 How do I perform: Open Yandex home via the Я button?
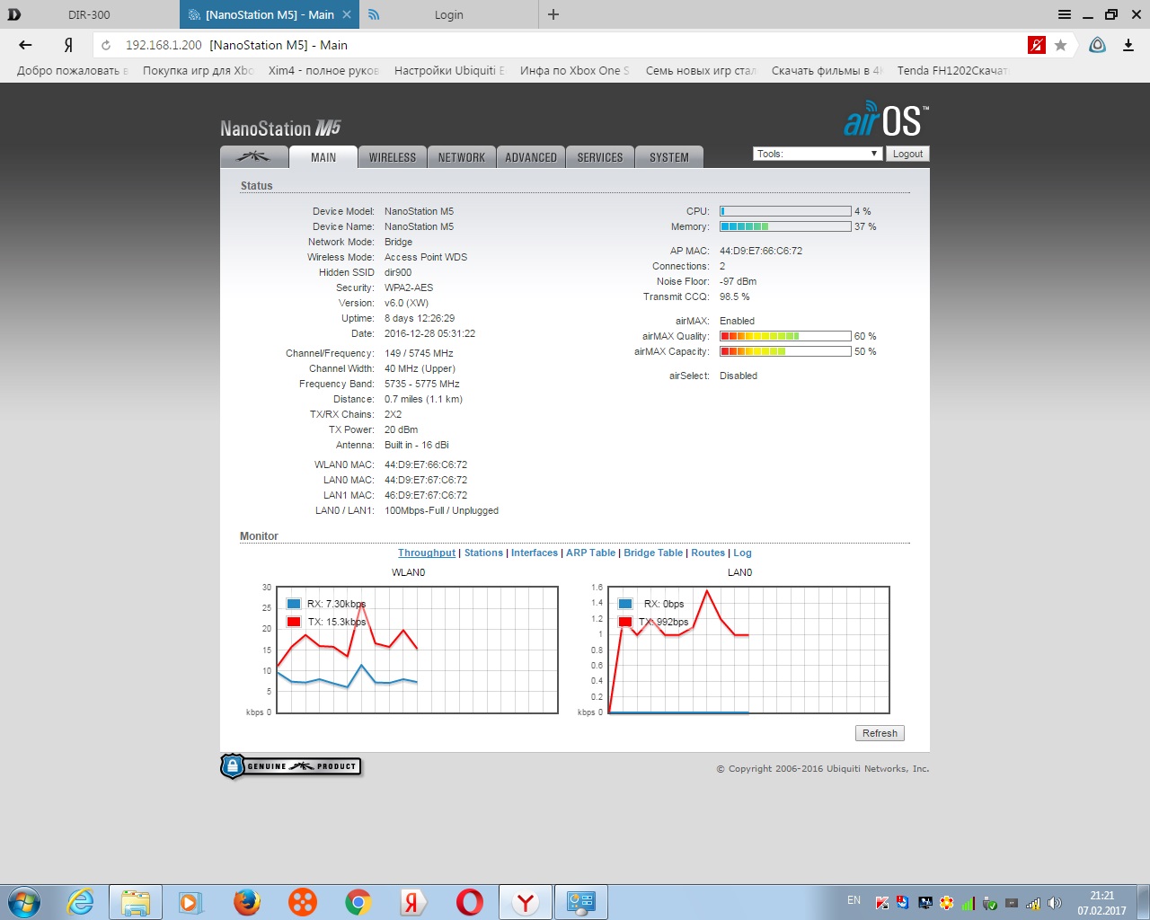pyautogui.click(x=68, y=45)
